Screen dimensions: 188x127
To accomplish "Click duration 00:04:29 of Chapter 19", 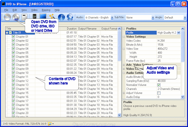I will pyautogui.click(x=71, y=109).
